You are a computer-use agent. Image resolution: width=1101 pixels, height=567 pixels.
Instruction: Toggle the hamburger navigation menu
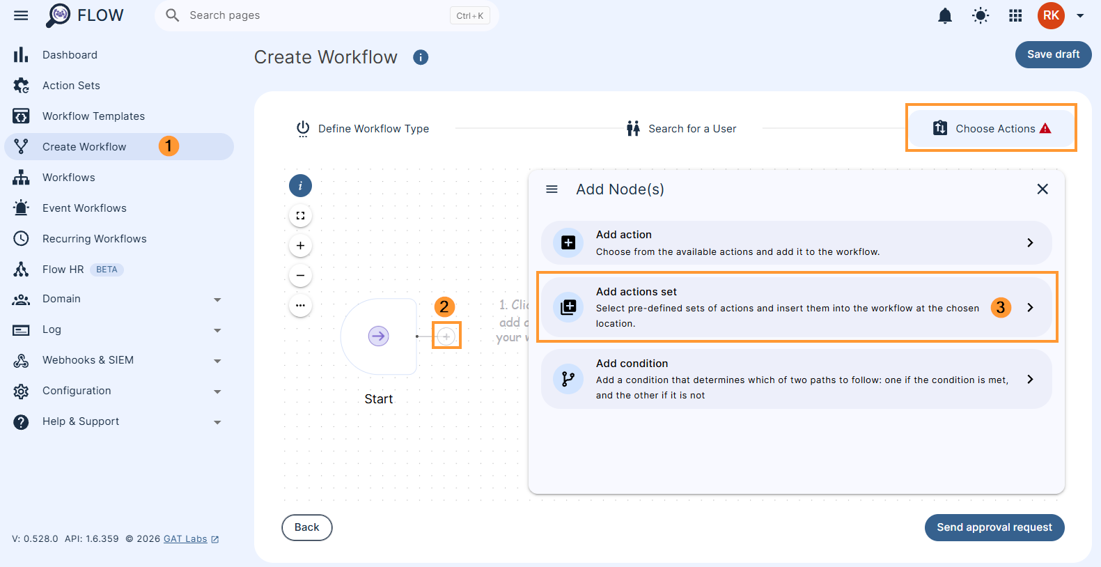[21, 15]
